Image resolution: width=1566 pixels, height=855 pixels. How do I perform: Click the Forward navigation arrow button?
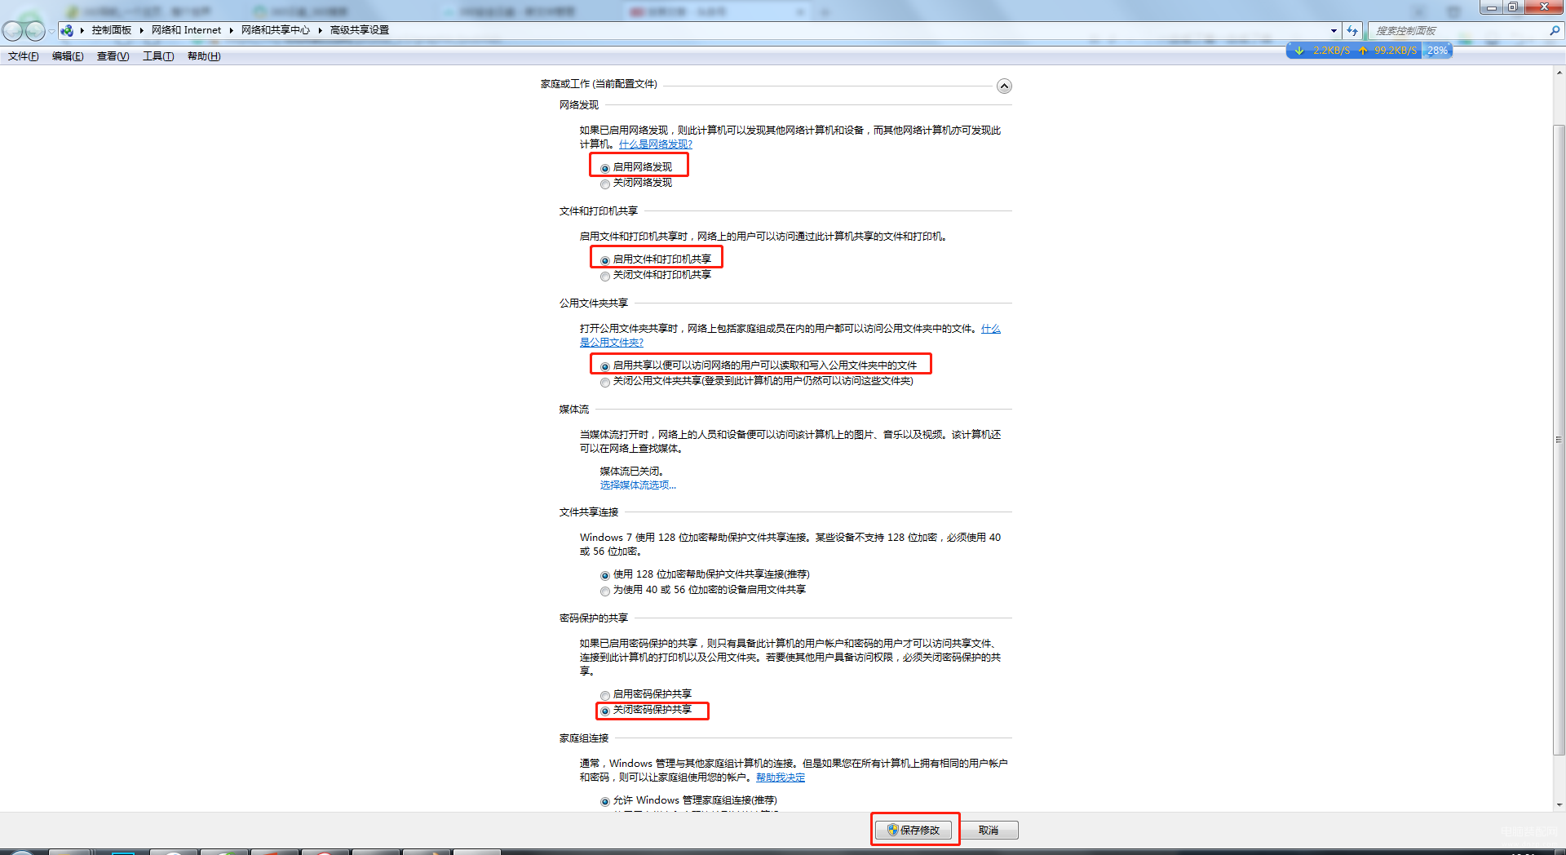34,31
